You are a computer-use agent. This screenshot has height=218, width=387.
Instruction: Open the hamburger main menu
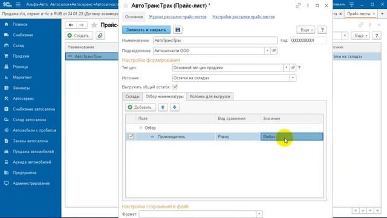(18, 4)
